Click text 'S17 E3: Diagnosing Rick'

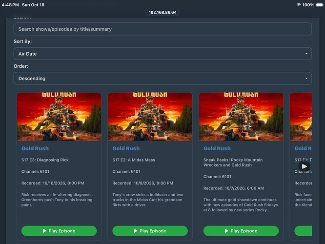point(45,160)
